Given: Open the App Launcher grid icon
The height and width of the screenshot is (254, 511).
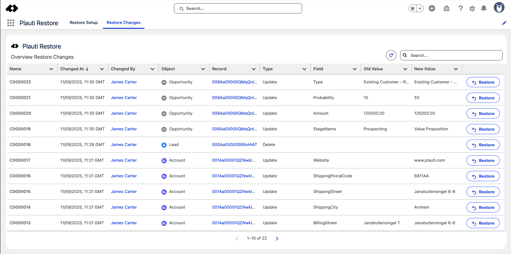Looking at the screenshot, I should [x=11, y=23].
